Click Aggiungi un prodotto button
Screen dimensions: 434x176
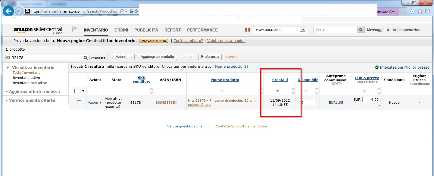(x=157, y=57)
